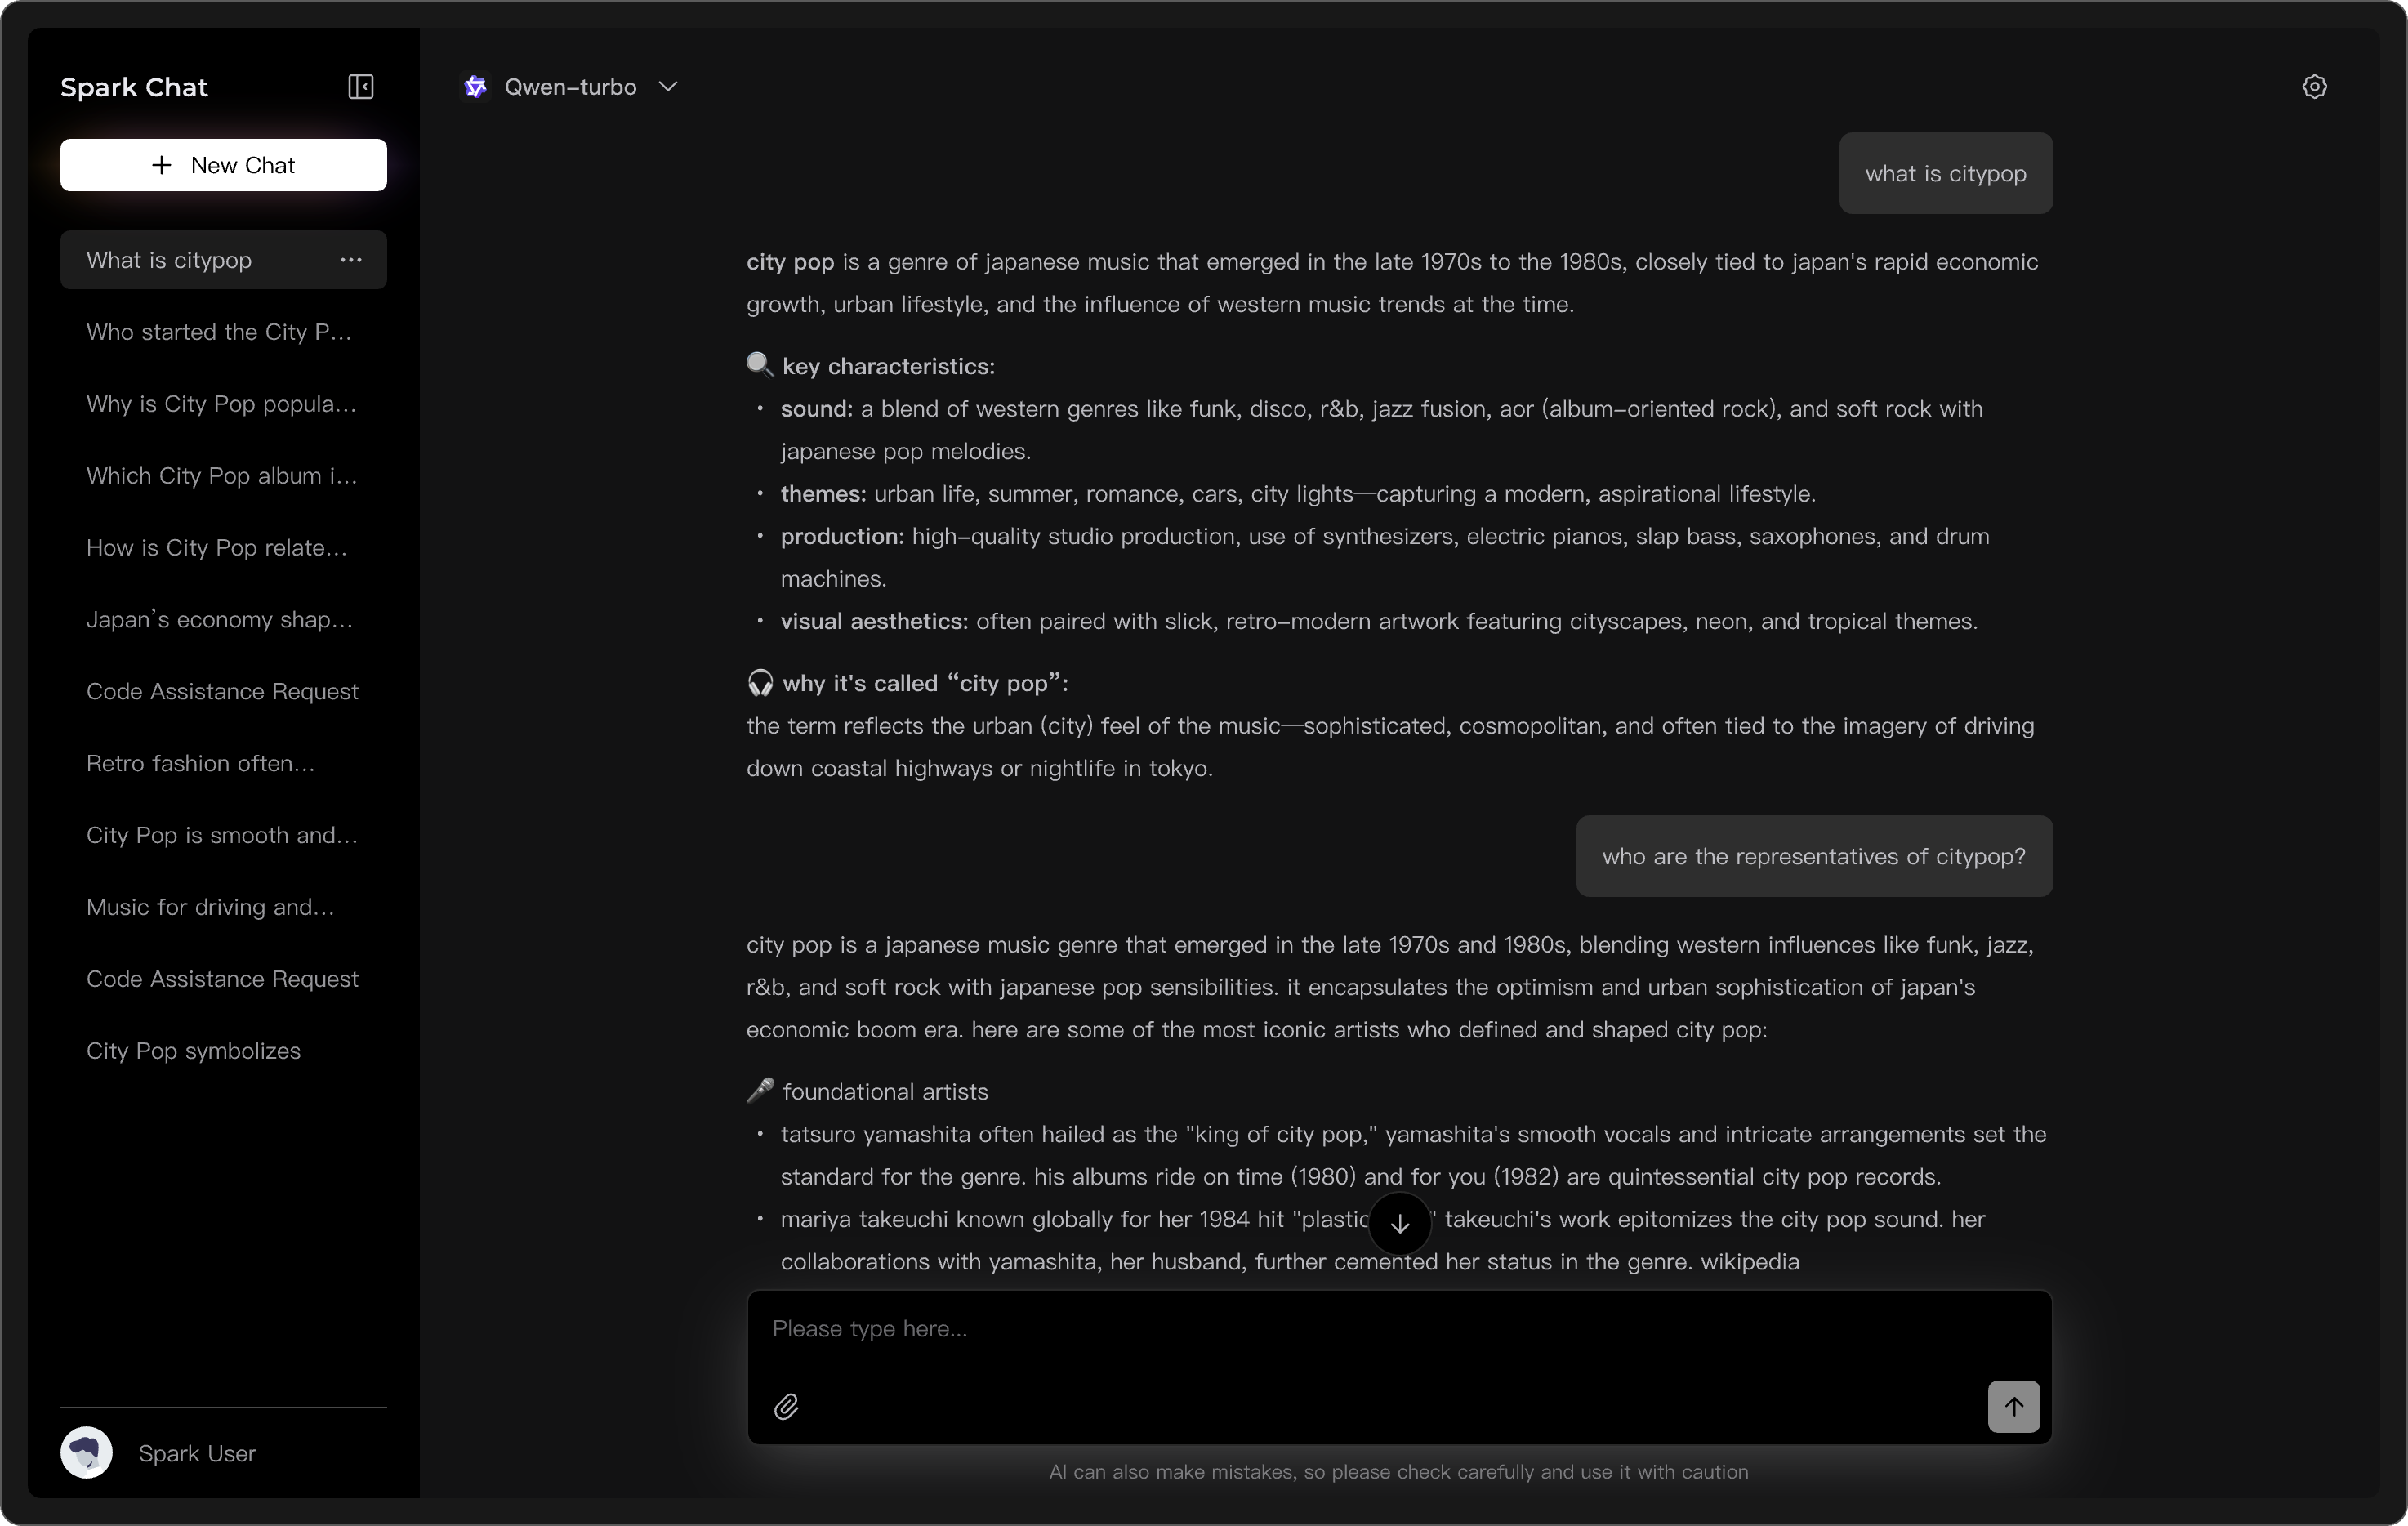
Task: Open 'Who started the City P...' conversation
Action: pyautogui.click(x=219, y=332)
